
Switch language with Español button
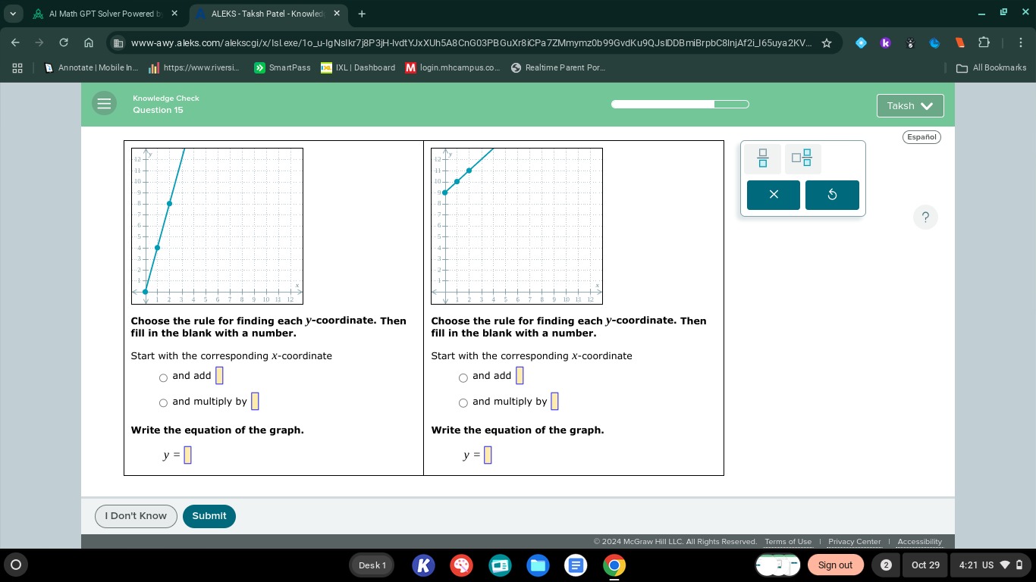pos(921,137)
